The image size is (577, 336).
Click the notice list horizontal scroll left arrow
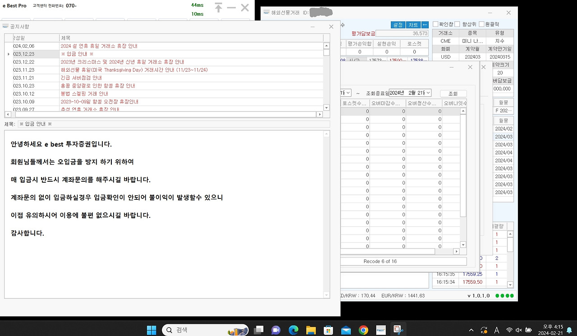tap(7, 115)
